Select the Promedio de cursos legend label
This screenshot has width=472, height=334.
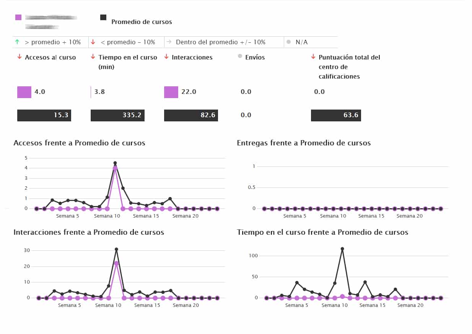142,22
